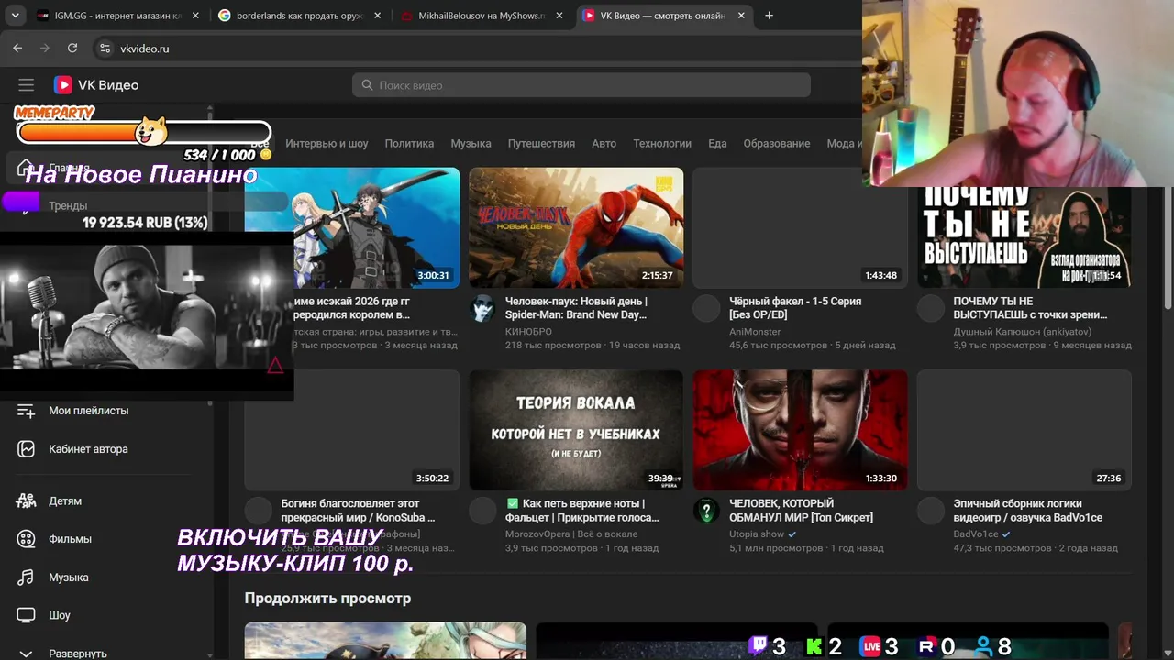Open the Эпичный сборник логики видеоигр title
The image size is (1174, 660).
1027,511
